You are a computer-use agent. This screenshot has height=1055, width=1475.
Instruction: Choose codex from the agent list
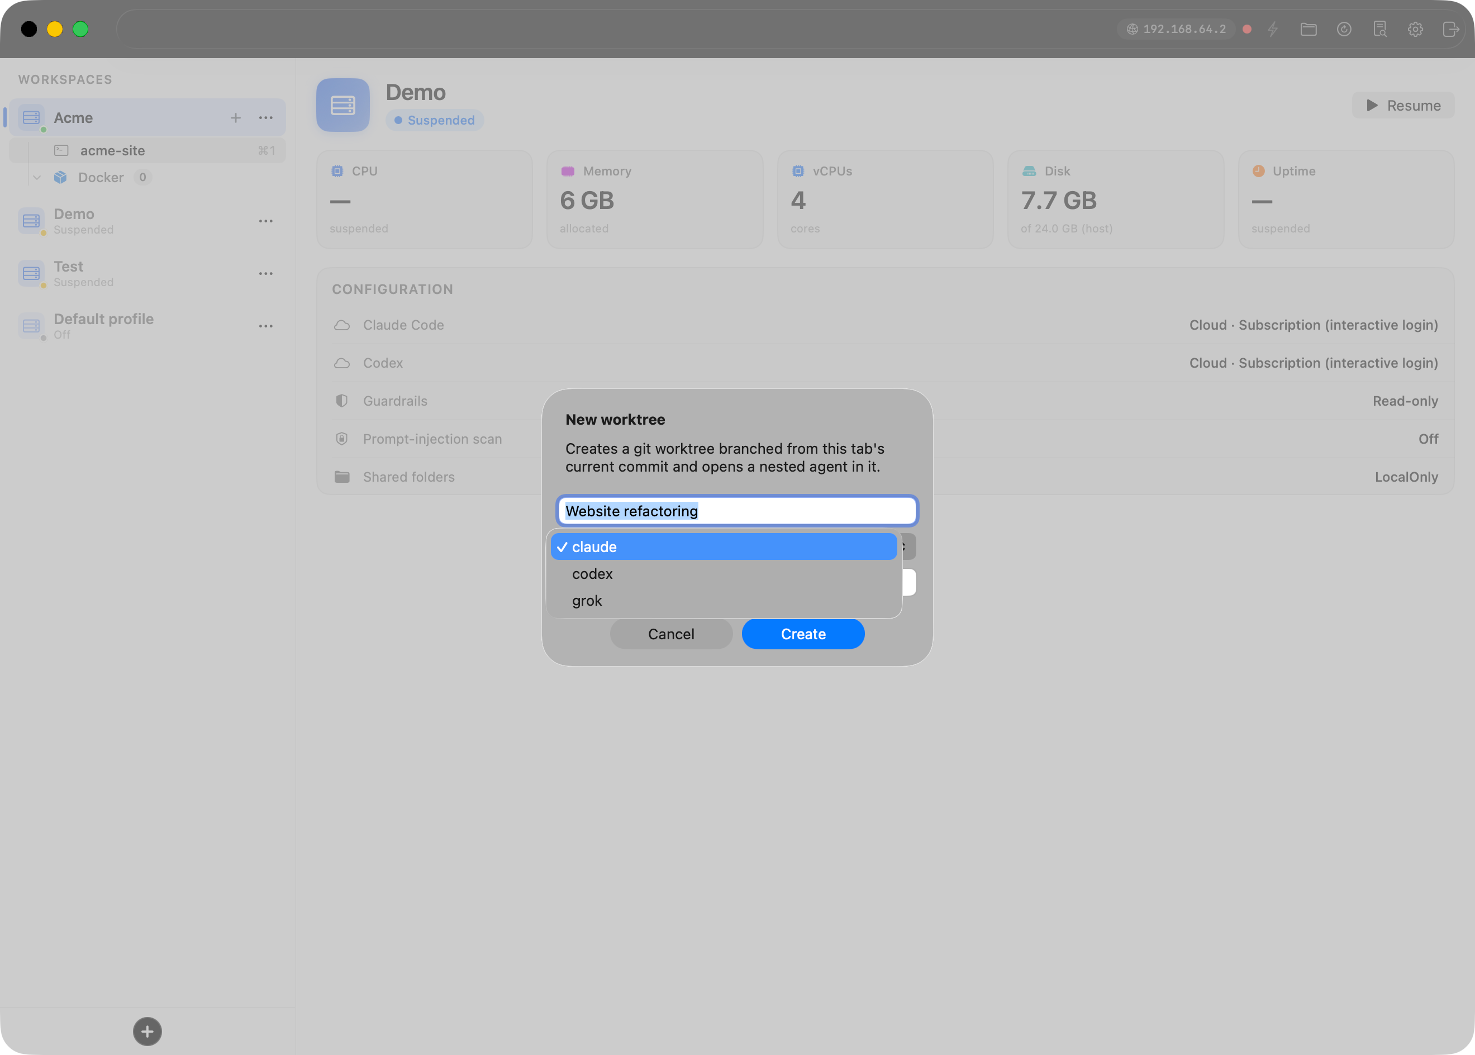(x=724, y=574)
